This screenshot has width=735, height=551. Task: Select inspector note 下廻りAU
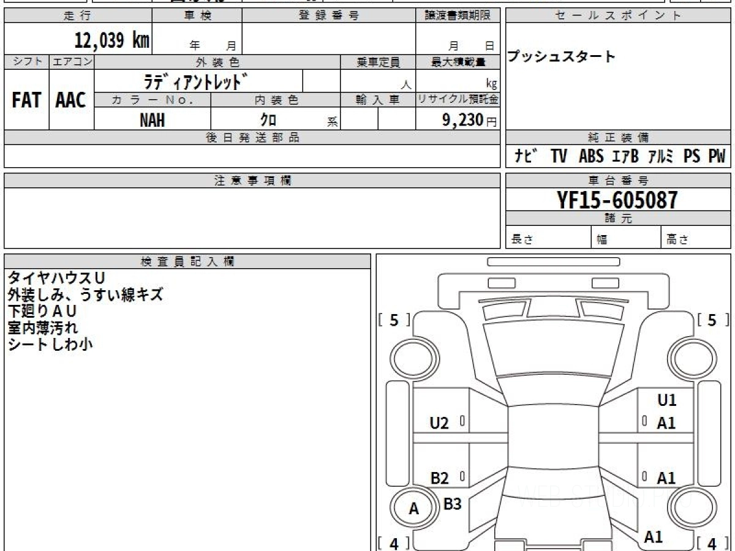(42, 311)
